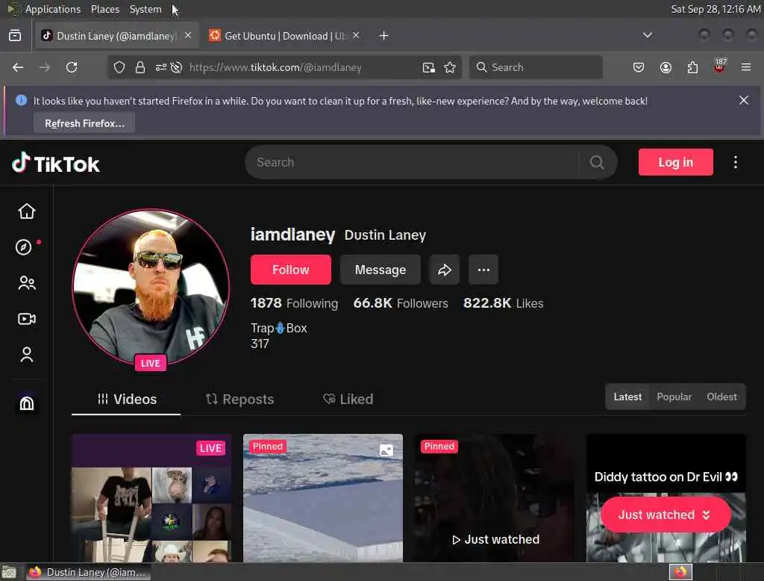Close the Get Ubuntu tab
This screenshot has height=581, width=764.
click(356, 35)
